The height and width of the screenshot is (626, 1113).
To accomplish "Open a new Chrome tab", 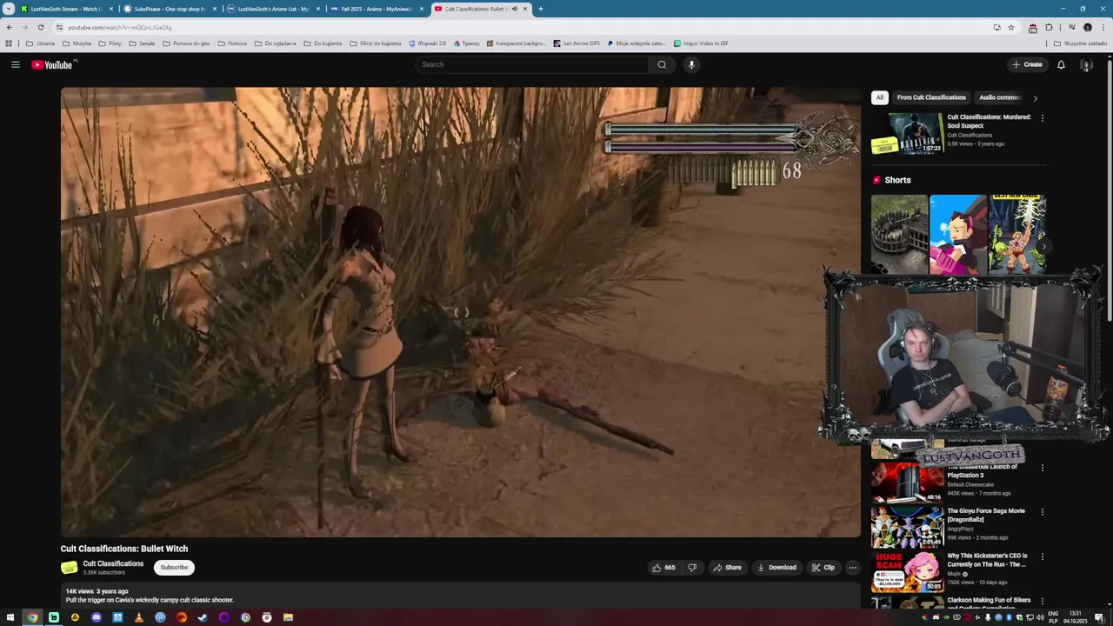I will click(540, 9).
